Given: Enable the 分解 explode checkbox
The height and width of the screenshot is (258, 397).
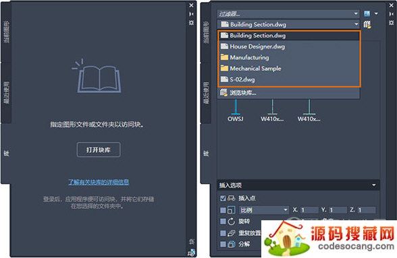Looking at the screenshot, I should coord(223,245).
